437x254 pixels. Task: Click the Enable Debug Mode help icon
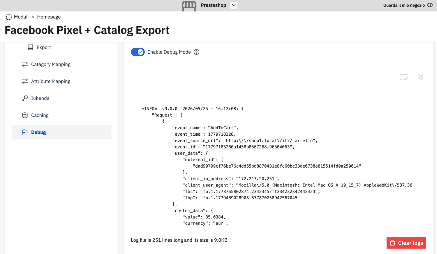click(196, 52)
